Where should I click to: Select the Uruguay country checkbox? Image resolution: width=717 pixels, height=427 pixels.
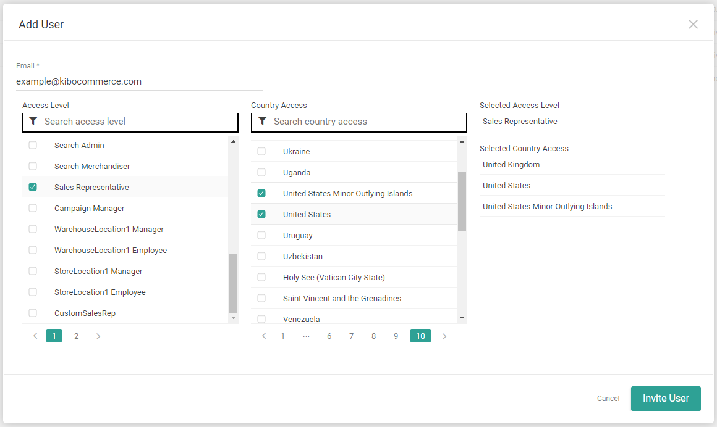pyautogui.click(x=261, y=234)
